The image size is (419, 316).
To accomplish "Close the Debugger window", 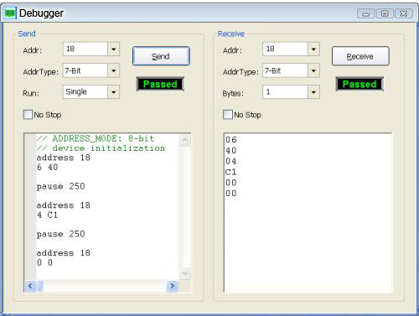I will tap(403, 13).
